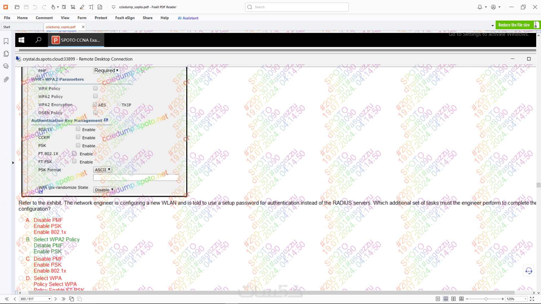Select the Highlight pen tool

coord(82,7)
